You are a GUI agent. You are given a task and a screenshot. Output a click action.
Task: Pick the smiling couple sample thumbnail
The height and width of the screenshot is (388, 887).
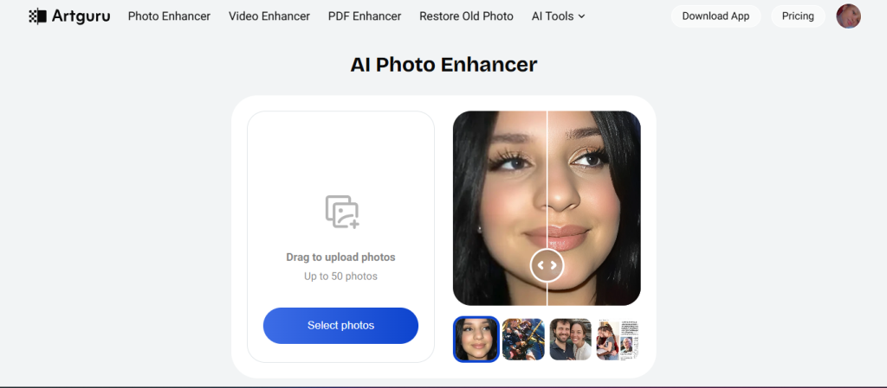570,340
